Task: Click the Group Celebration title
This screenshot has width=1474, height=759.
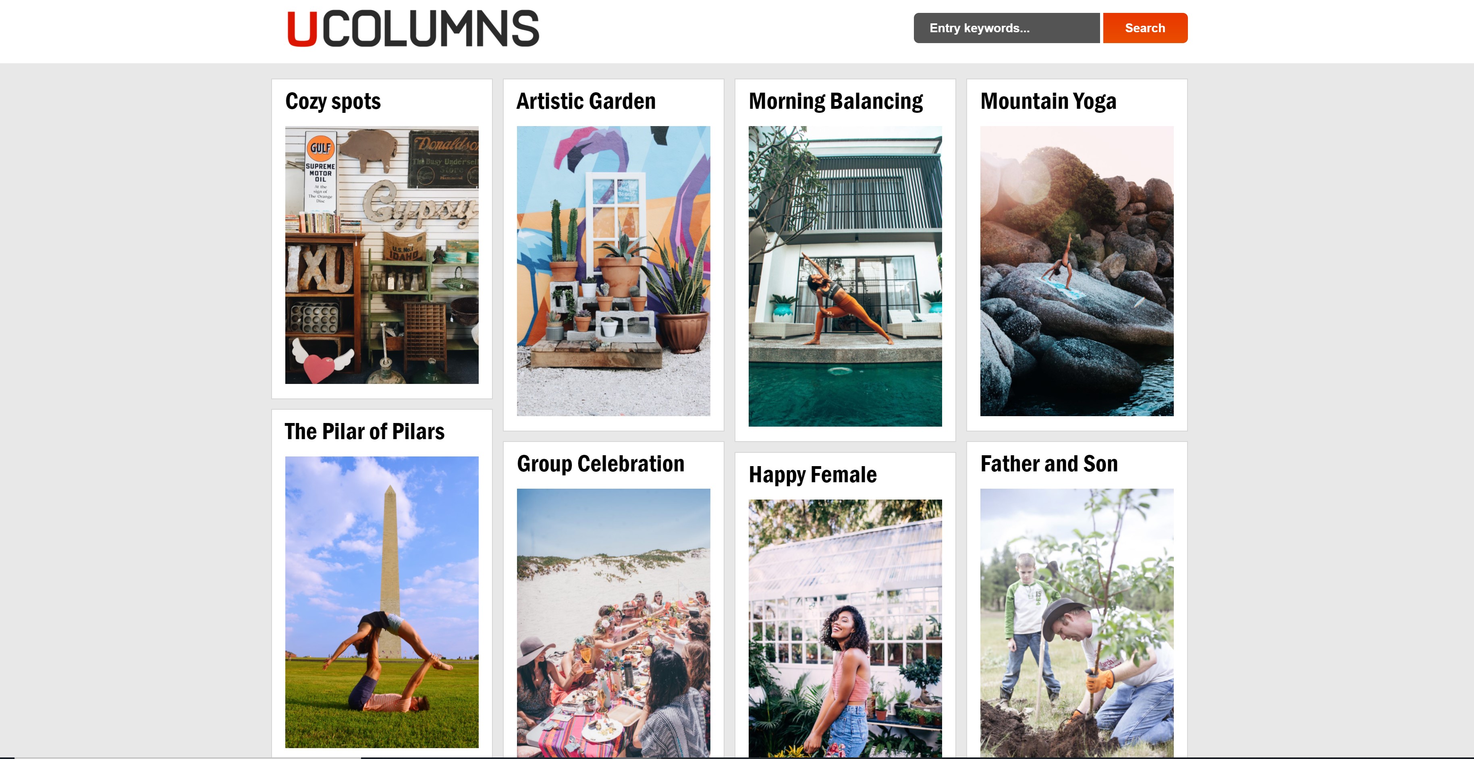Action: [600, 464]
